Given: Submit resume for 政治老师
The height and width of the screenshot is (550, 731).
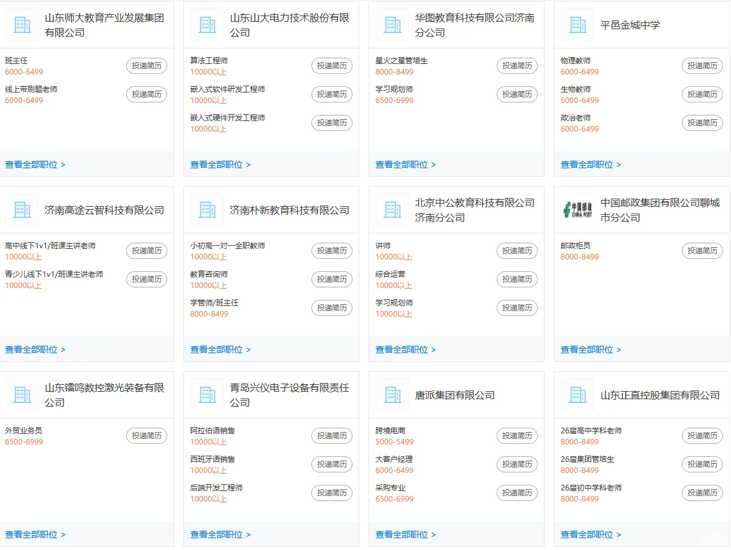Looking at the screenshot, I should [x=702, y=122].
